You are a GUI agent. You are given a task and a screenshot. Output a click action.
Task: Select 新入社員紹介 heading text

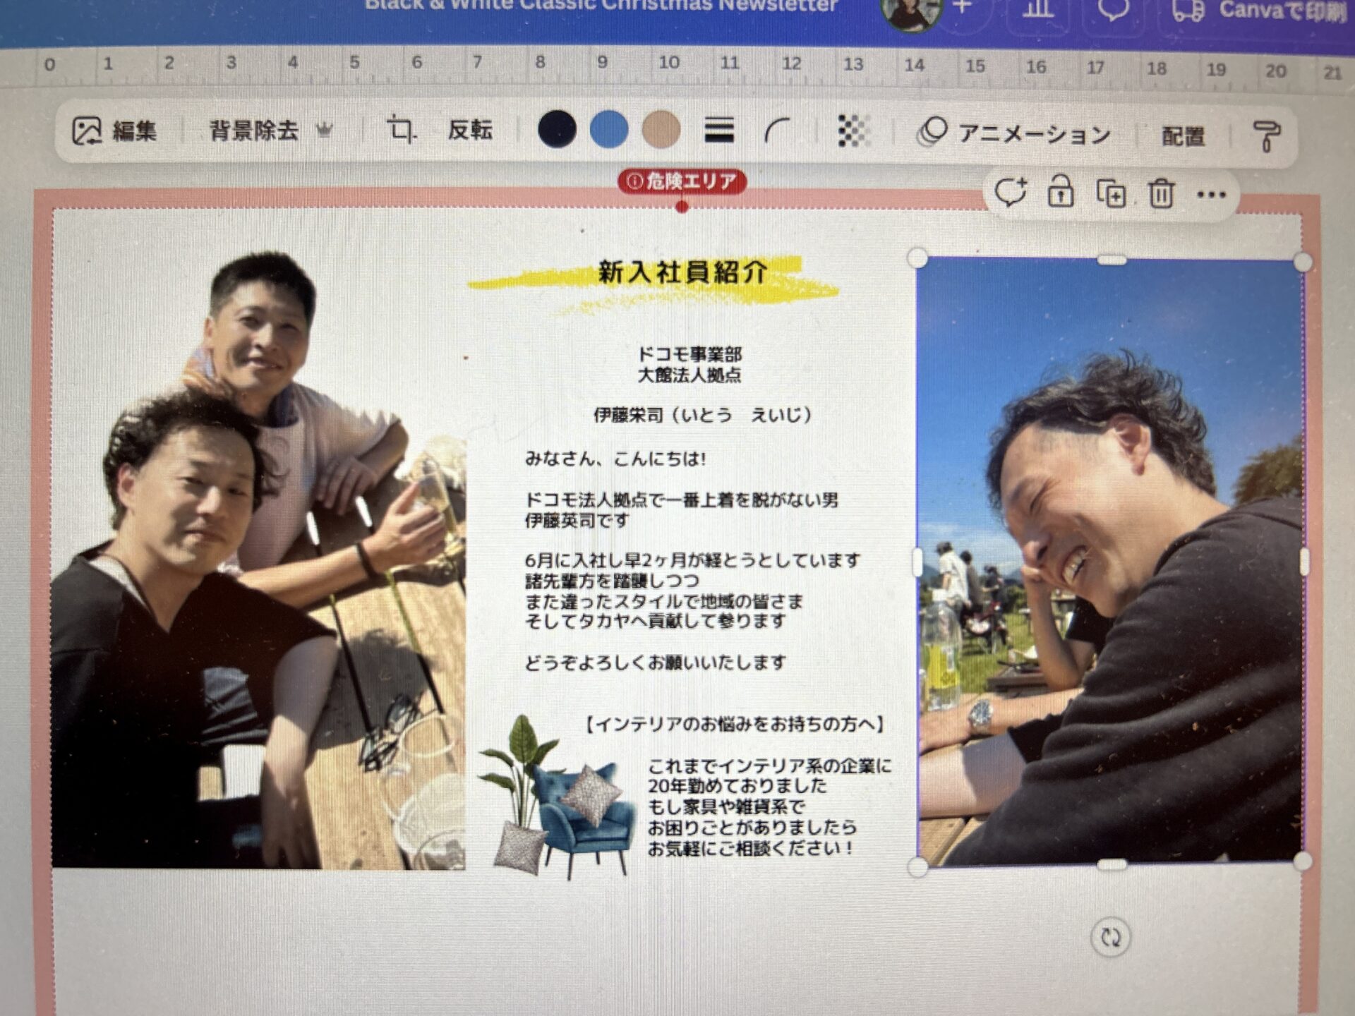pyautogui.click(x=682, y=272)
